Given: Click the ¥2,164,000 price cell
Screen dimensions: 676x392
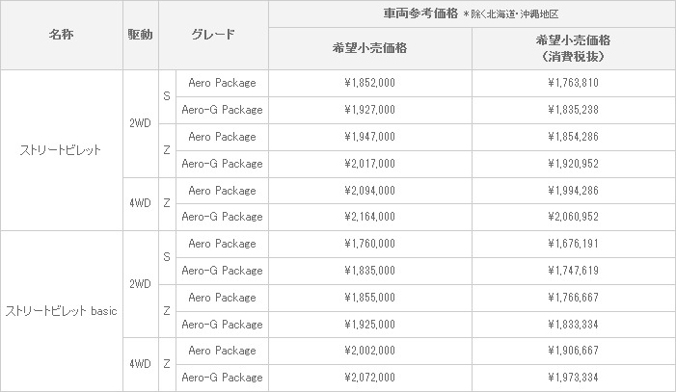Looking at the screenshot, I should (x=370, y=217).
